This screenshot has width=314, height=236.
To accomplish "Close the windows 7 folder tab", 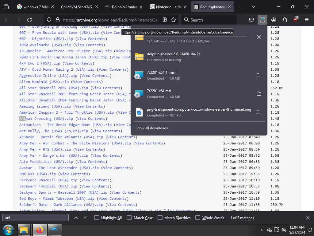I will (x=52, y=7).
